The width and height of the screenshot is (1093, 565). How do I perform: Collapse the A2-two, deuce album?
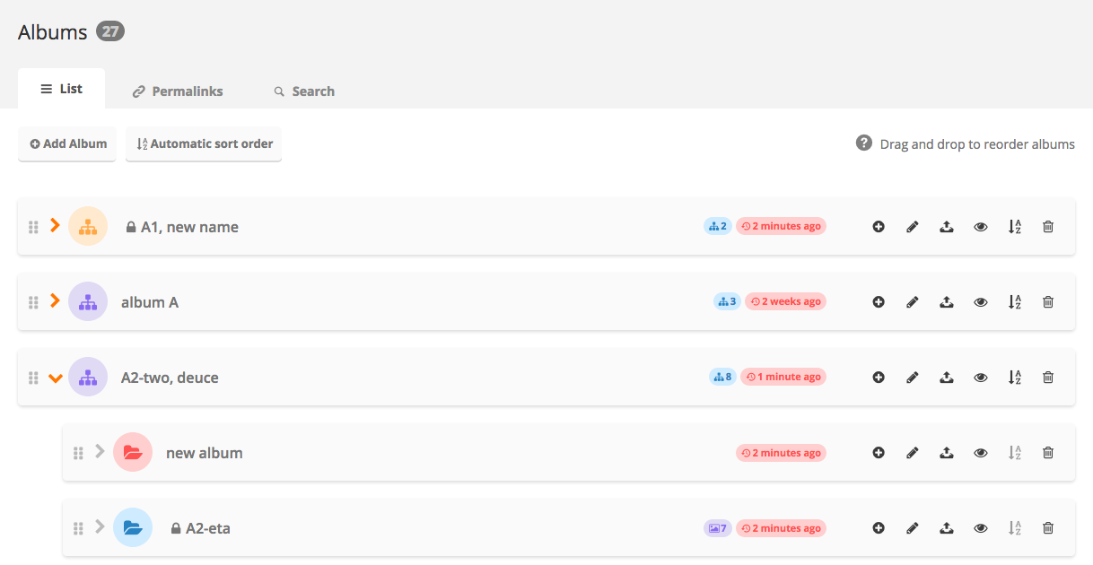pyautogui.click(x=55, y=378)
